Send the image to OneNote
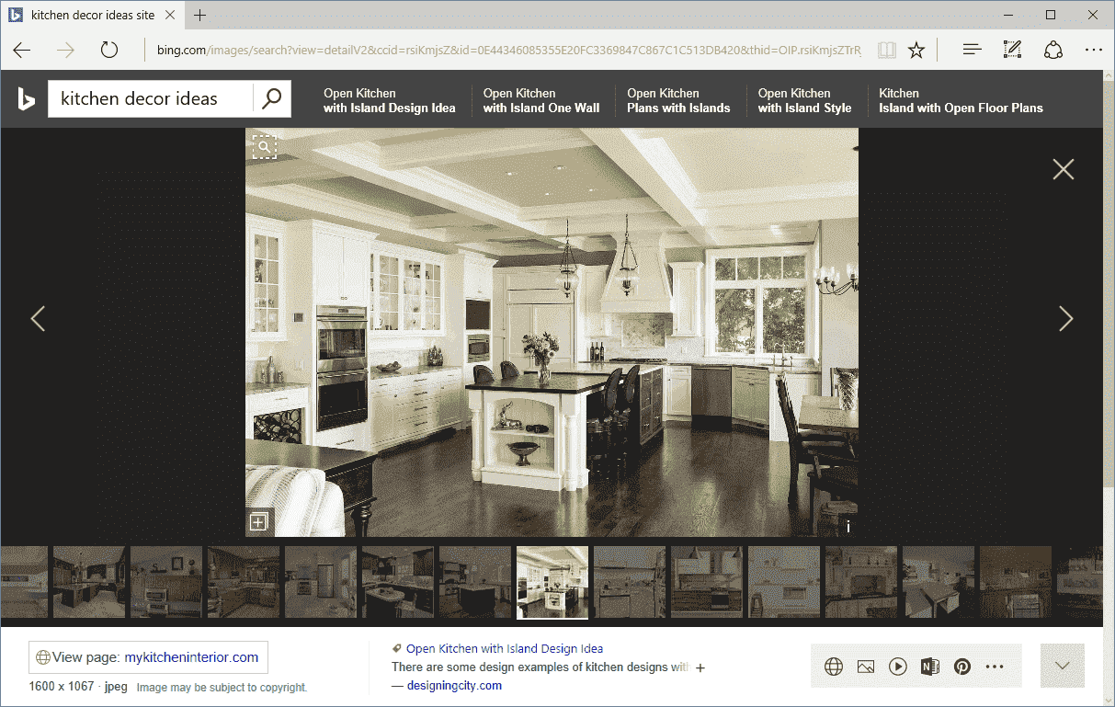This screenshot has width=1115, height=707. click(929, 666)
